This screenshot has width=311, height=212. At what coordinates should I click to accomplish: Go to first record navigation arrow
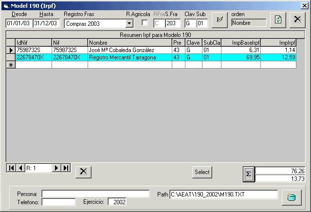pyautogui.click(x=11, y=168)
